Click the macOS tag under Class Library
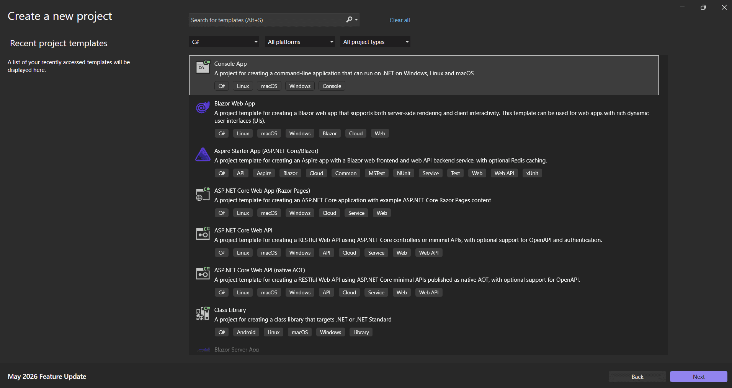 tap(300, 332)
